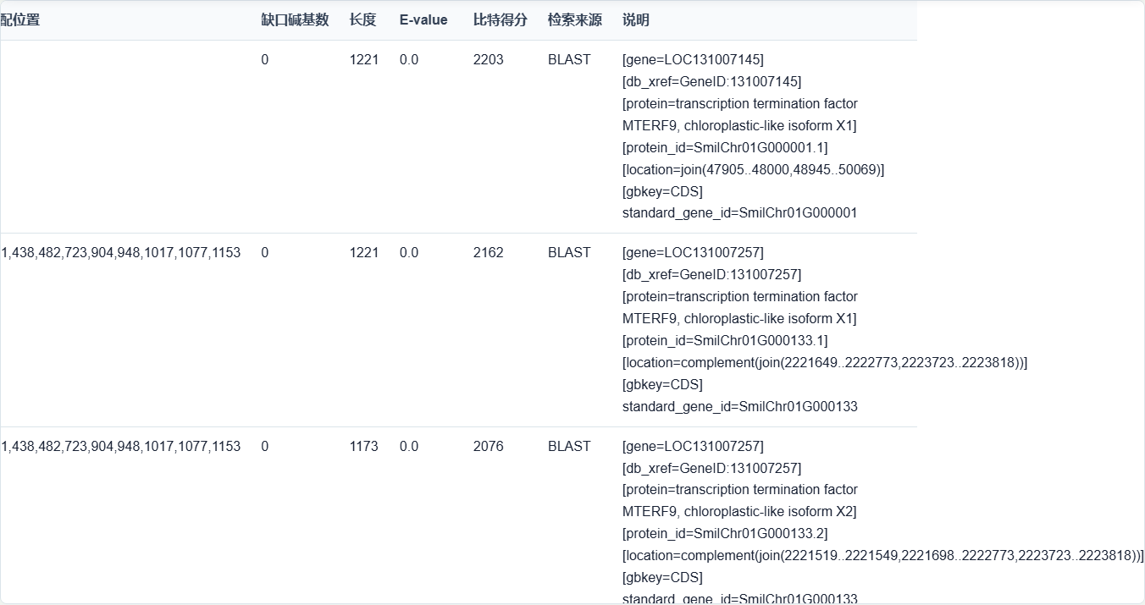Click [protein_id=SmilChr01G000001.1] text
The width and height of the screenshot is (1145, 605).
click(725, 148)
